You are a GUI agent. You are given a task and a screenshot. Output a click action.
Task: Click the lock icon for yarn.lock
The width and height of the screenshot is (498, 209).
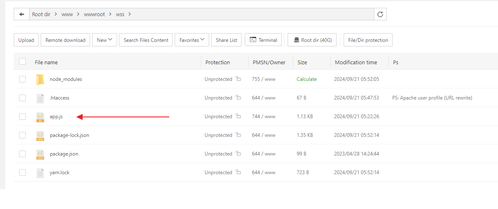(238, 173)
